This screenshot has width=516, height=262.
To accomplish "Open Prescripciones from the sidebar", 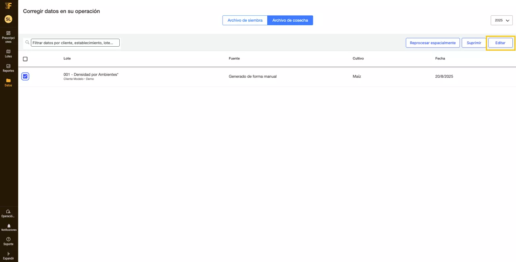I will pos(8,37).
